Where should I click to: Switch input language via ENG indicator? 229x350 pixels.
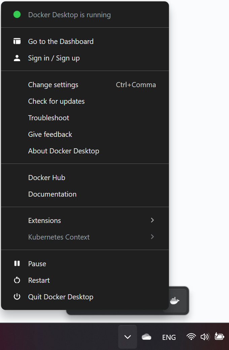[169, 337]
